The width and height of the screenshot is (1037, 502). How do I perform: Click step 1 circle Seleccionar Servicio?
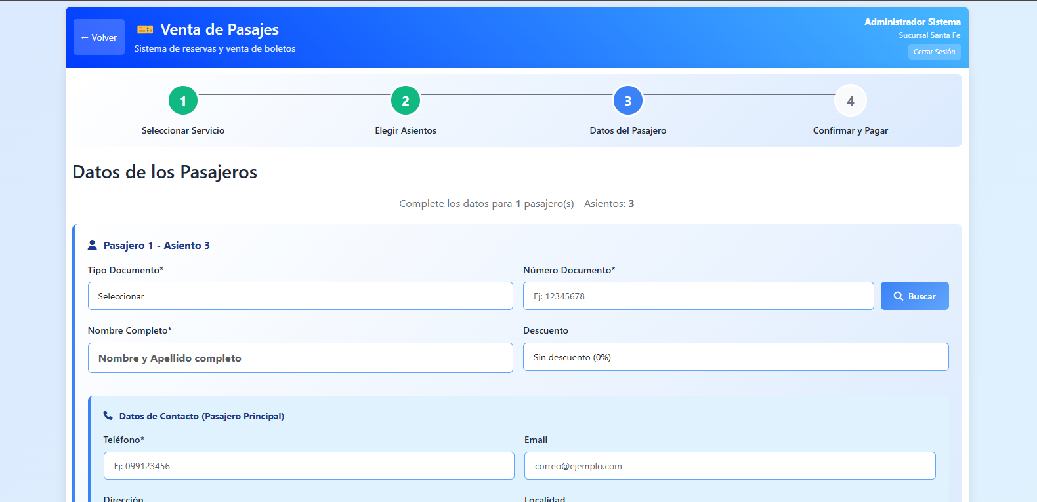pos(183,101)
